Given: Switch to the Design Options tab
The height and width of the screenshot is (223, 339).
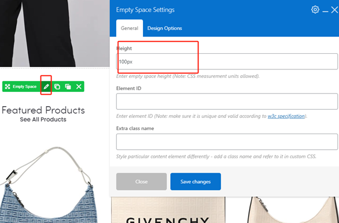Looking at the screenshot, I should pos(164,28).
